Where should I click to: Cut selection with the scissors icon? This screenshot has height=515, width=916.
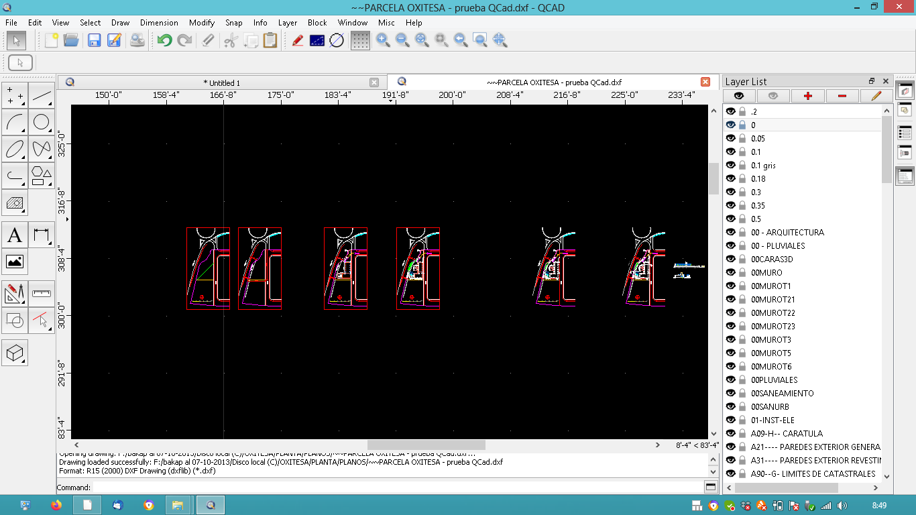(231, 40)
